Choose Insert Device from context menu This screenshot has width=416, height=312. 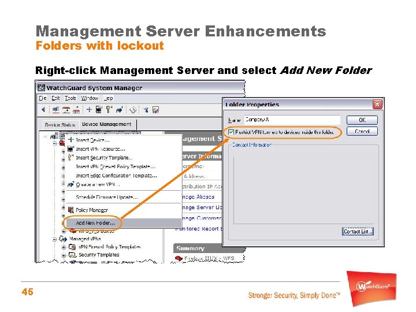[x=124, y=140]
